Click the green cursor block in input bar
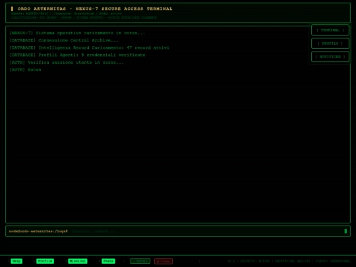356x267 pixels. [x=345, y=231]
